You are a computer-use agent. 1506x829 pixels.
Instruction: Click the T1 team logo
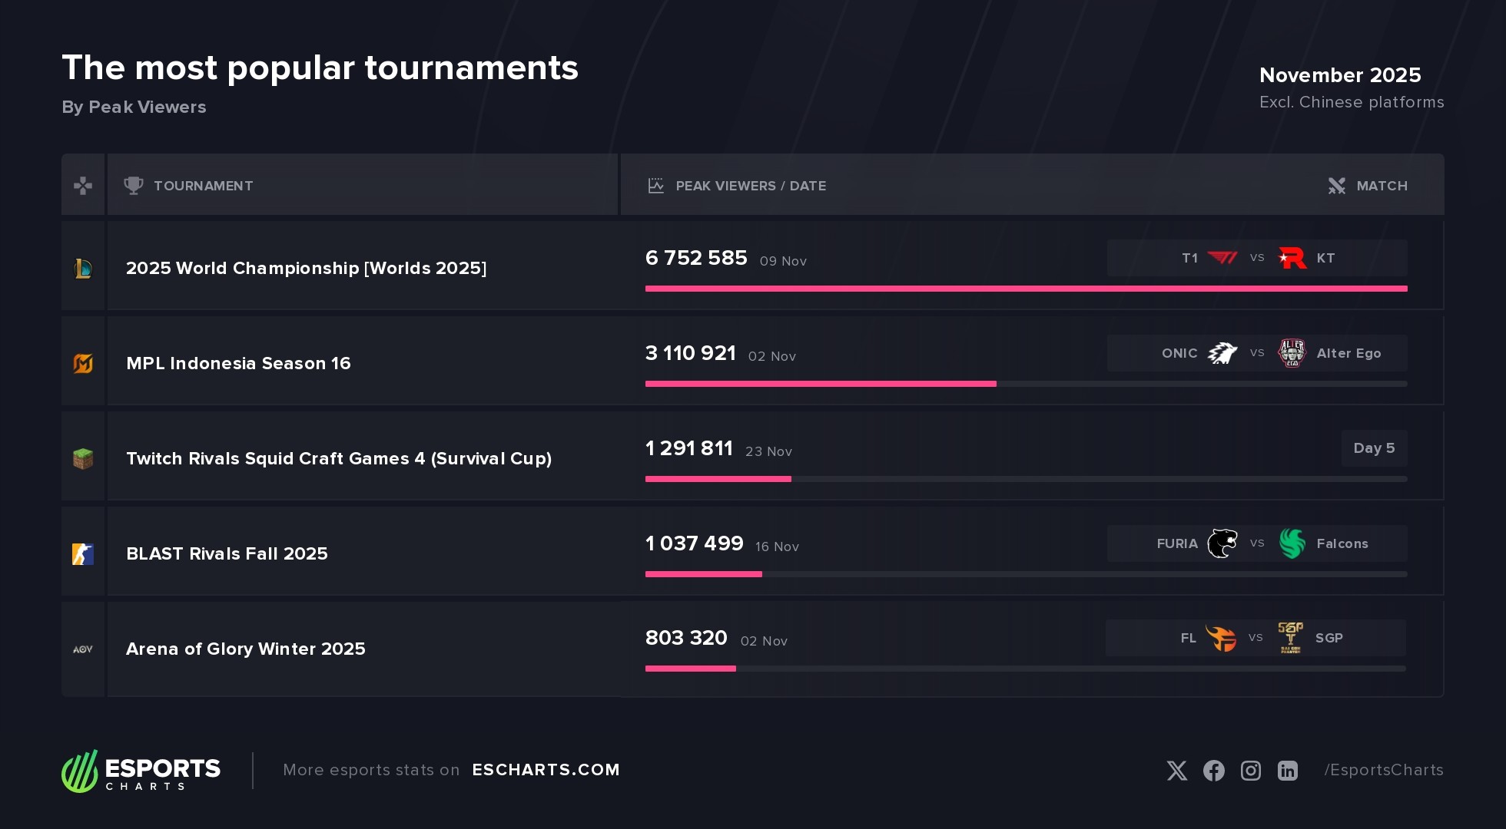[x=1222, y=258]
